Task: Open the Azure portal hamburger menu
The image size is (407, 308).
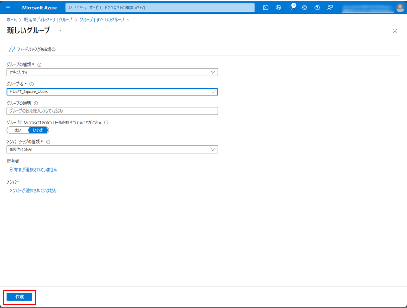Action: (x=8, y=8)
